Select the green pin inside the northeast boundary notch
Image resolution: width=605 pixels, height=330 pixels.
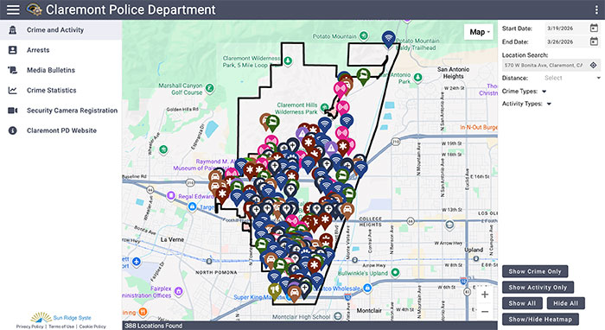[363, 75]
